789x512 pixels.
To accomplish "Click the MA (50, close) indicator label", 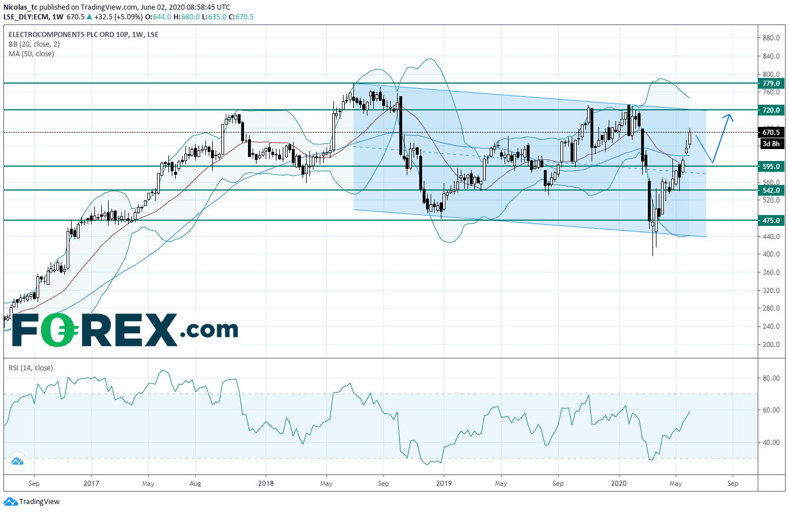I will coord(31,54).
